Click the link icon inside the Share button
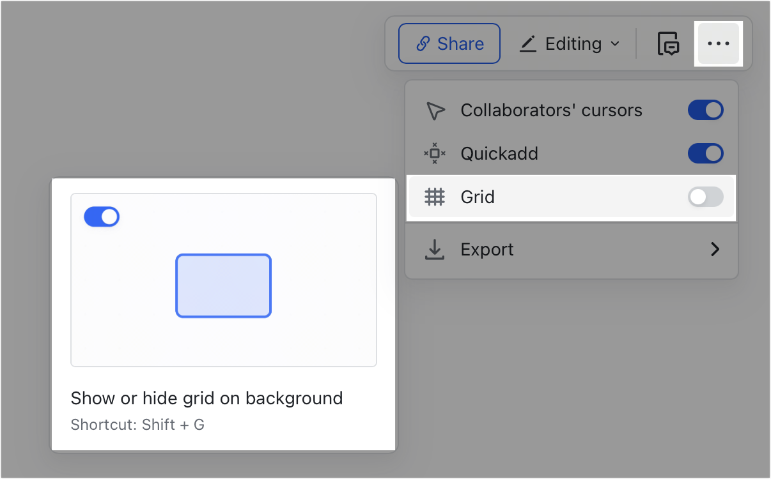This screenshot has height=479, width=771. click(423, 43)
